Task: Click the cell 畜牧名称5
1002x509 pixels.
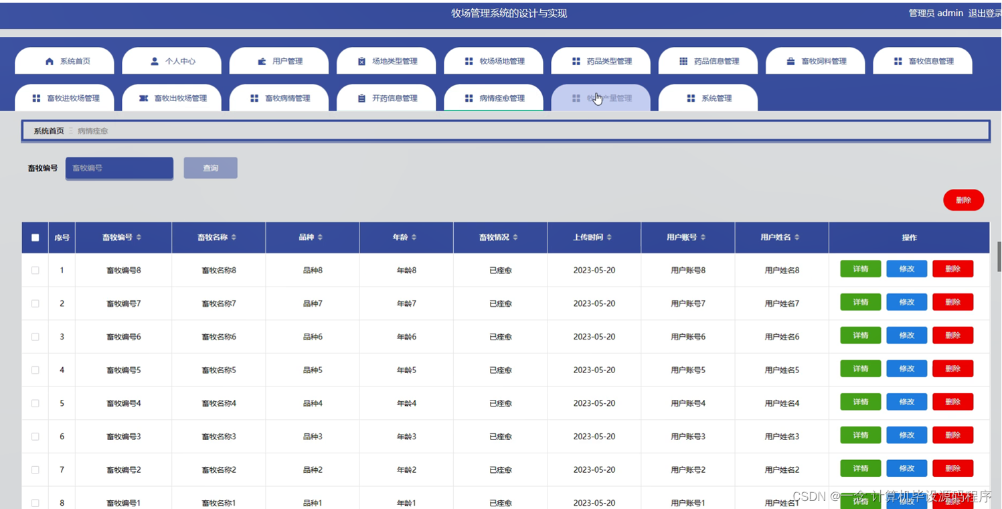Action: [219, 370]
